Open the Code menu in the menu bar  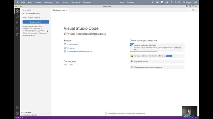click(23, 2)
